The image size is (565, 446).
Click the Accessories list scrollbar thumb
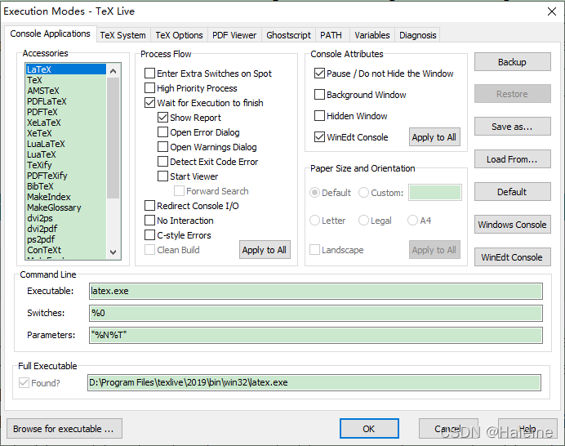click(x=113, y=138)
